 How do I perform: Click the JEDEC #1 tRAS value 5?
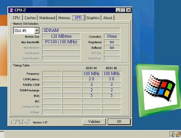[91, 95]
